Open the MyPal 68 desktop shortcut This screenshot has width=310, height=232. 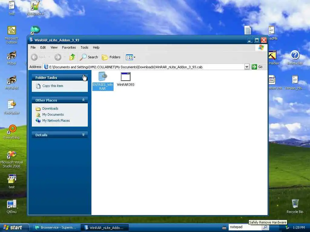(x=12, y=83)
